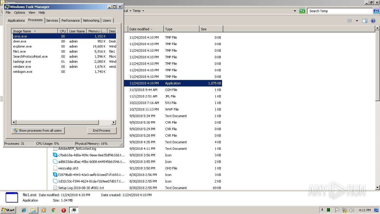This screenshot has height=214, width=380.
Task: Open the View menu in Task Manager
Action: (x=32, y=12)
